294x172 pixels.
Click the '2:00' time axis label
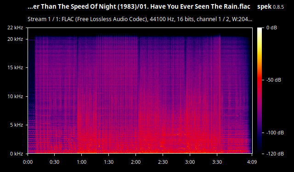tap(136, 162)
